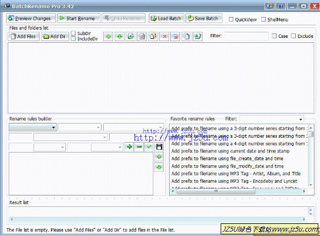
Task: Remove selected file with the red X icon
Action: click(164, 37)
